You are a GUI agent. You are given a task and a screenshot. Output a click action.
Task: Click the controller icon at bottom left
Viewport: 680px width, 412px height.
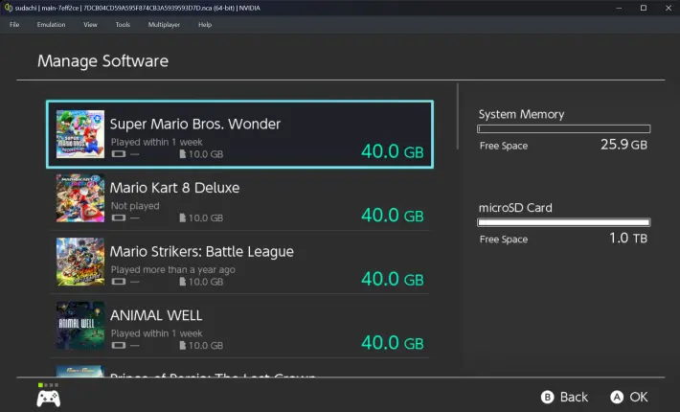49,399
